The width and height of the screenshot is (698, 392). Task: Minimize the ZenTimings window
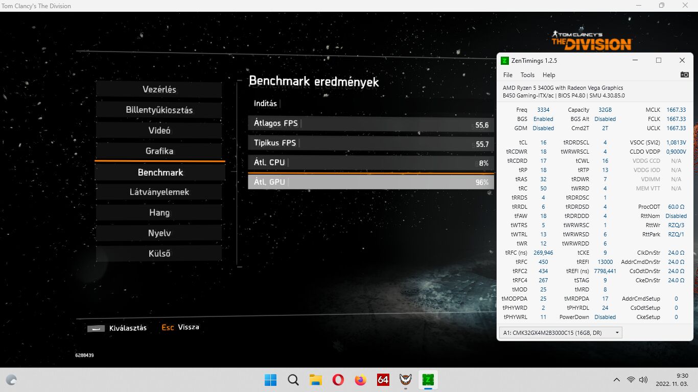click(x=635, y=60)
